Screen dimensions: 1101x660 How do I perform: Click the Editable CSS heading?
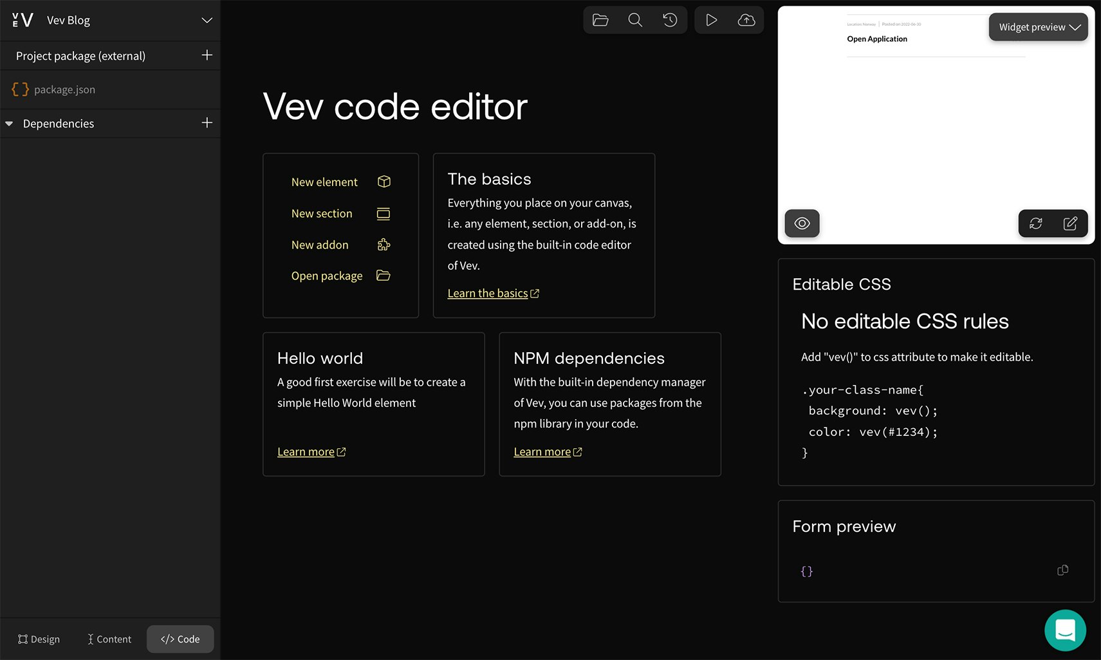pyautogui.click(x=841, y=285)
